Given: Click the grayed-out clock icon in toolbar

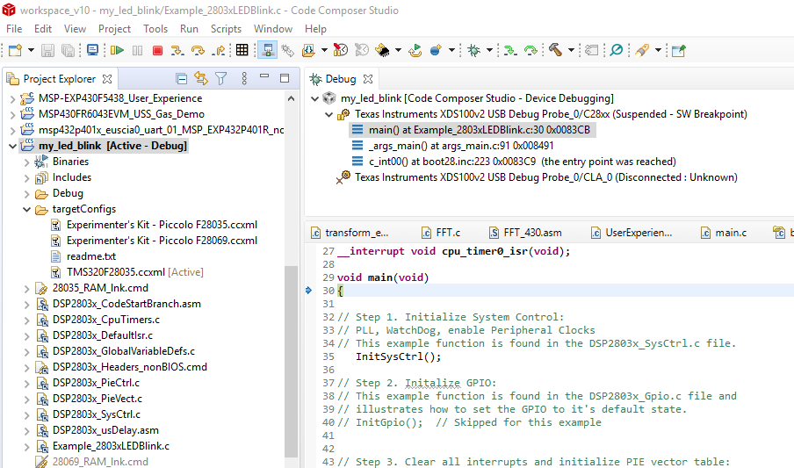Looking at the screenshot, I should [362, 50].
